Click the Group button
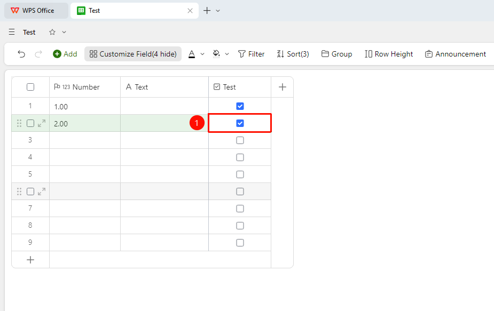This screenshot has width=494, height=311. [336, 54]
